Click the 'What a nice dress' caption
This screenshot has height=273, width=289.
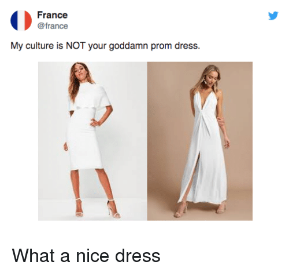[x=86, y=256]
